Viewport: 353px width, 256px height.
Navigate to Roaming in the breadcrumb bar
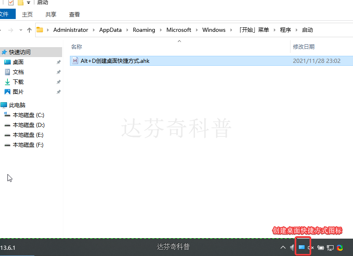click(144, 30)
